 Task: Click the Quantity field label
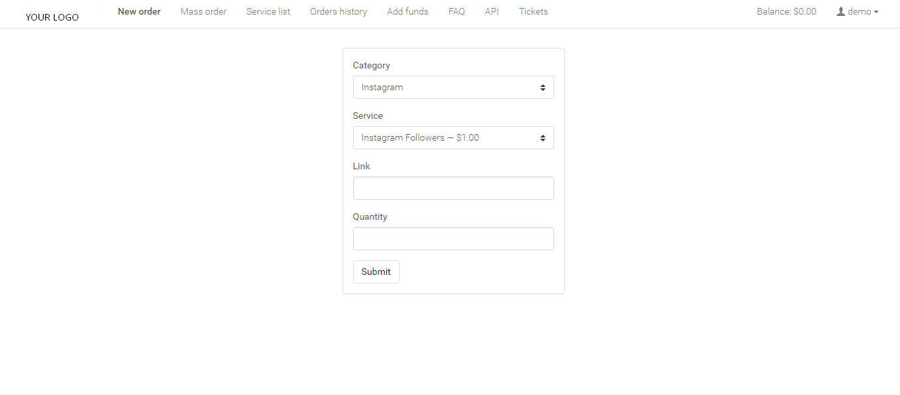pos(370,216)
